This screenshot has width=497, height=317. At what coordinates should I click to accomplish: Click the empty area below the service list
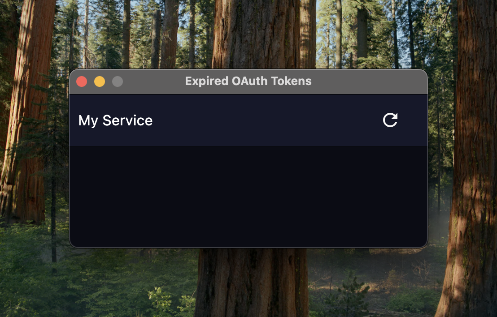tap(248, 196)
